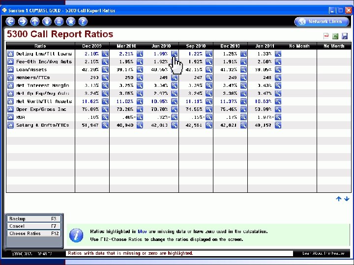This screenshot has height=265, width=354.
Task: Open help via question mark icon
Action: tap(83, 22)
